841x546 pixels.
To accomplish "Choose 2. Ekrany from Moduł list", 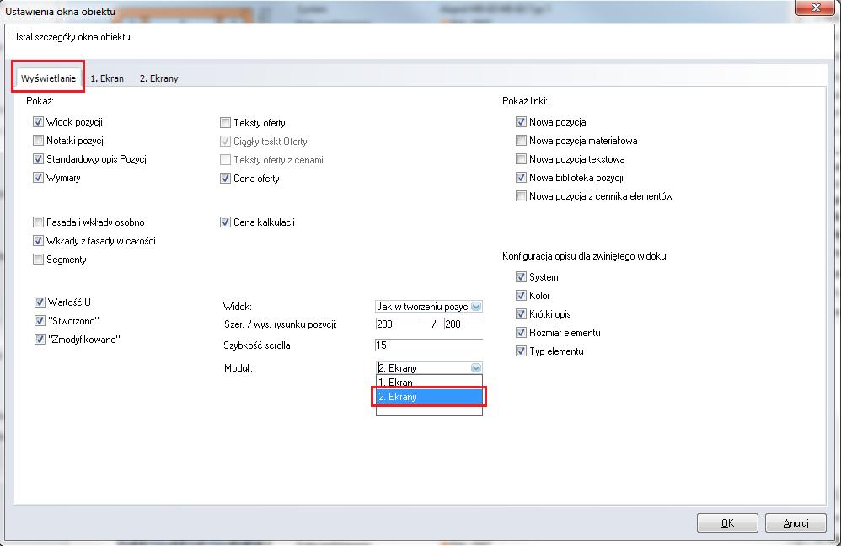I will coord(429,397).
